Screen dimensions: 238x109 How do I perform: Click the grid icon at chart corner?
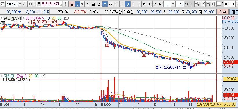pyautogui.click(x=3, y=23)
